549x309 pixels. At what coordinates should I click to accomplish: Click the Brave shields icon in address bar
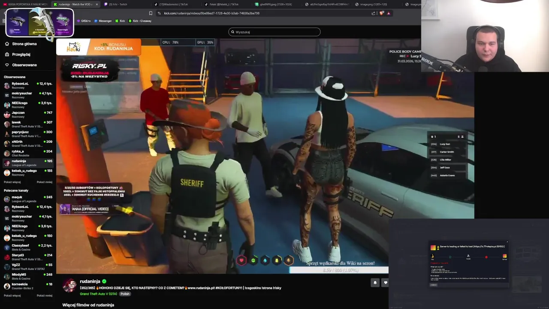[x=382, y=13]
